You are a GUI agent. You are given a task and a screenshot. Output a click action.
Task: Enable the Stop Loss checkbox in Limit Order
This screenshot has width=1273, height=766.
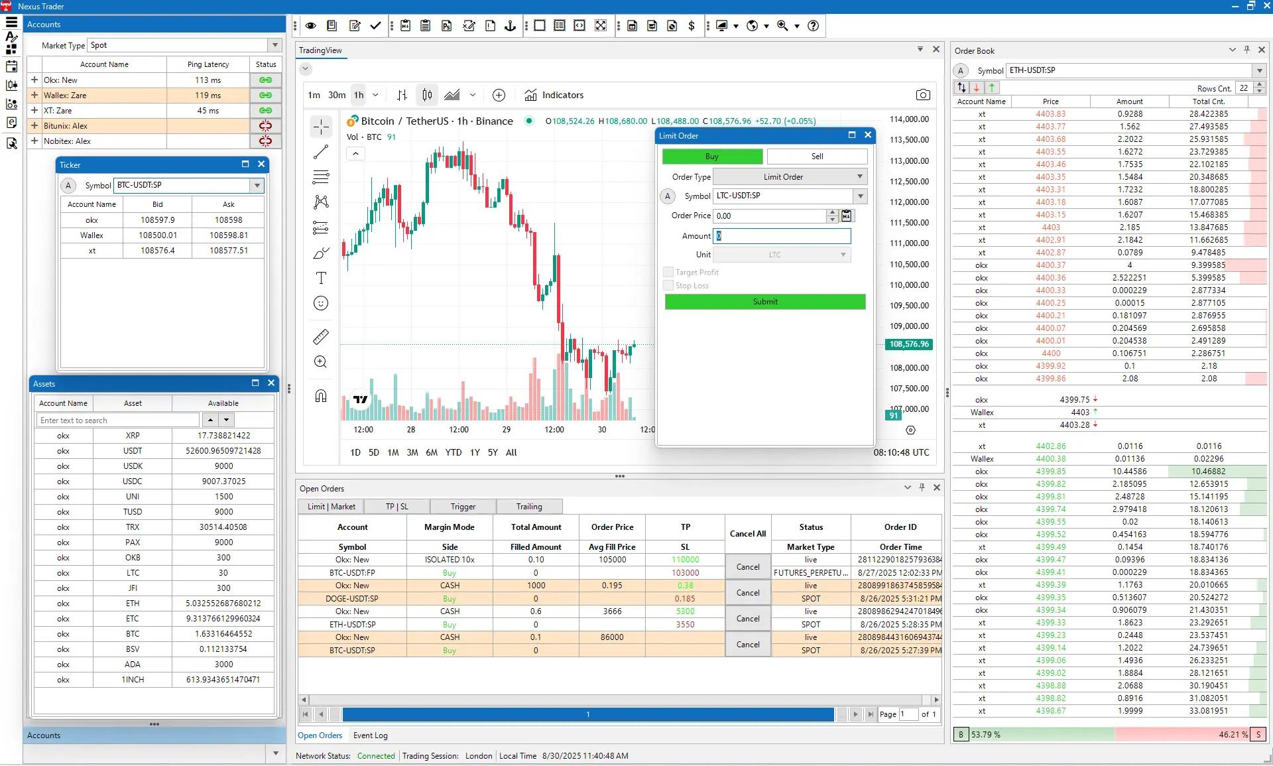(x=669, y=285)
